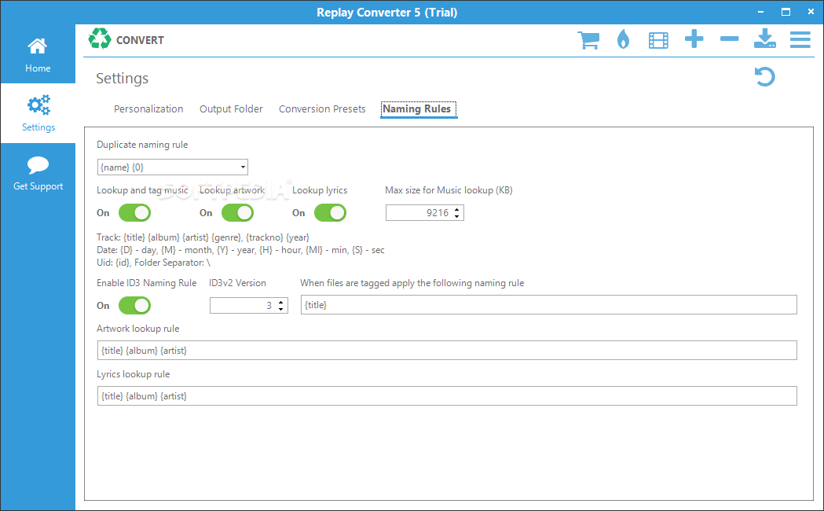Open the hamburger menu icon

click(x=800, y=39)
